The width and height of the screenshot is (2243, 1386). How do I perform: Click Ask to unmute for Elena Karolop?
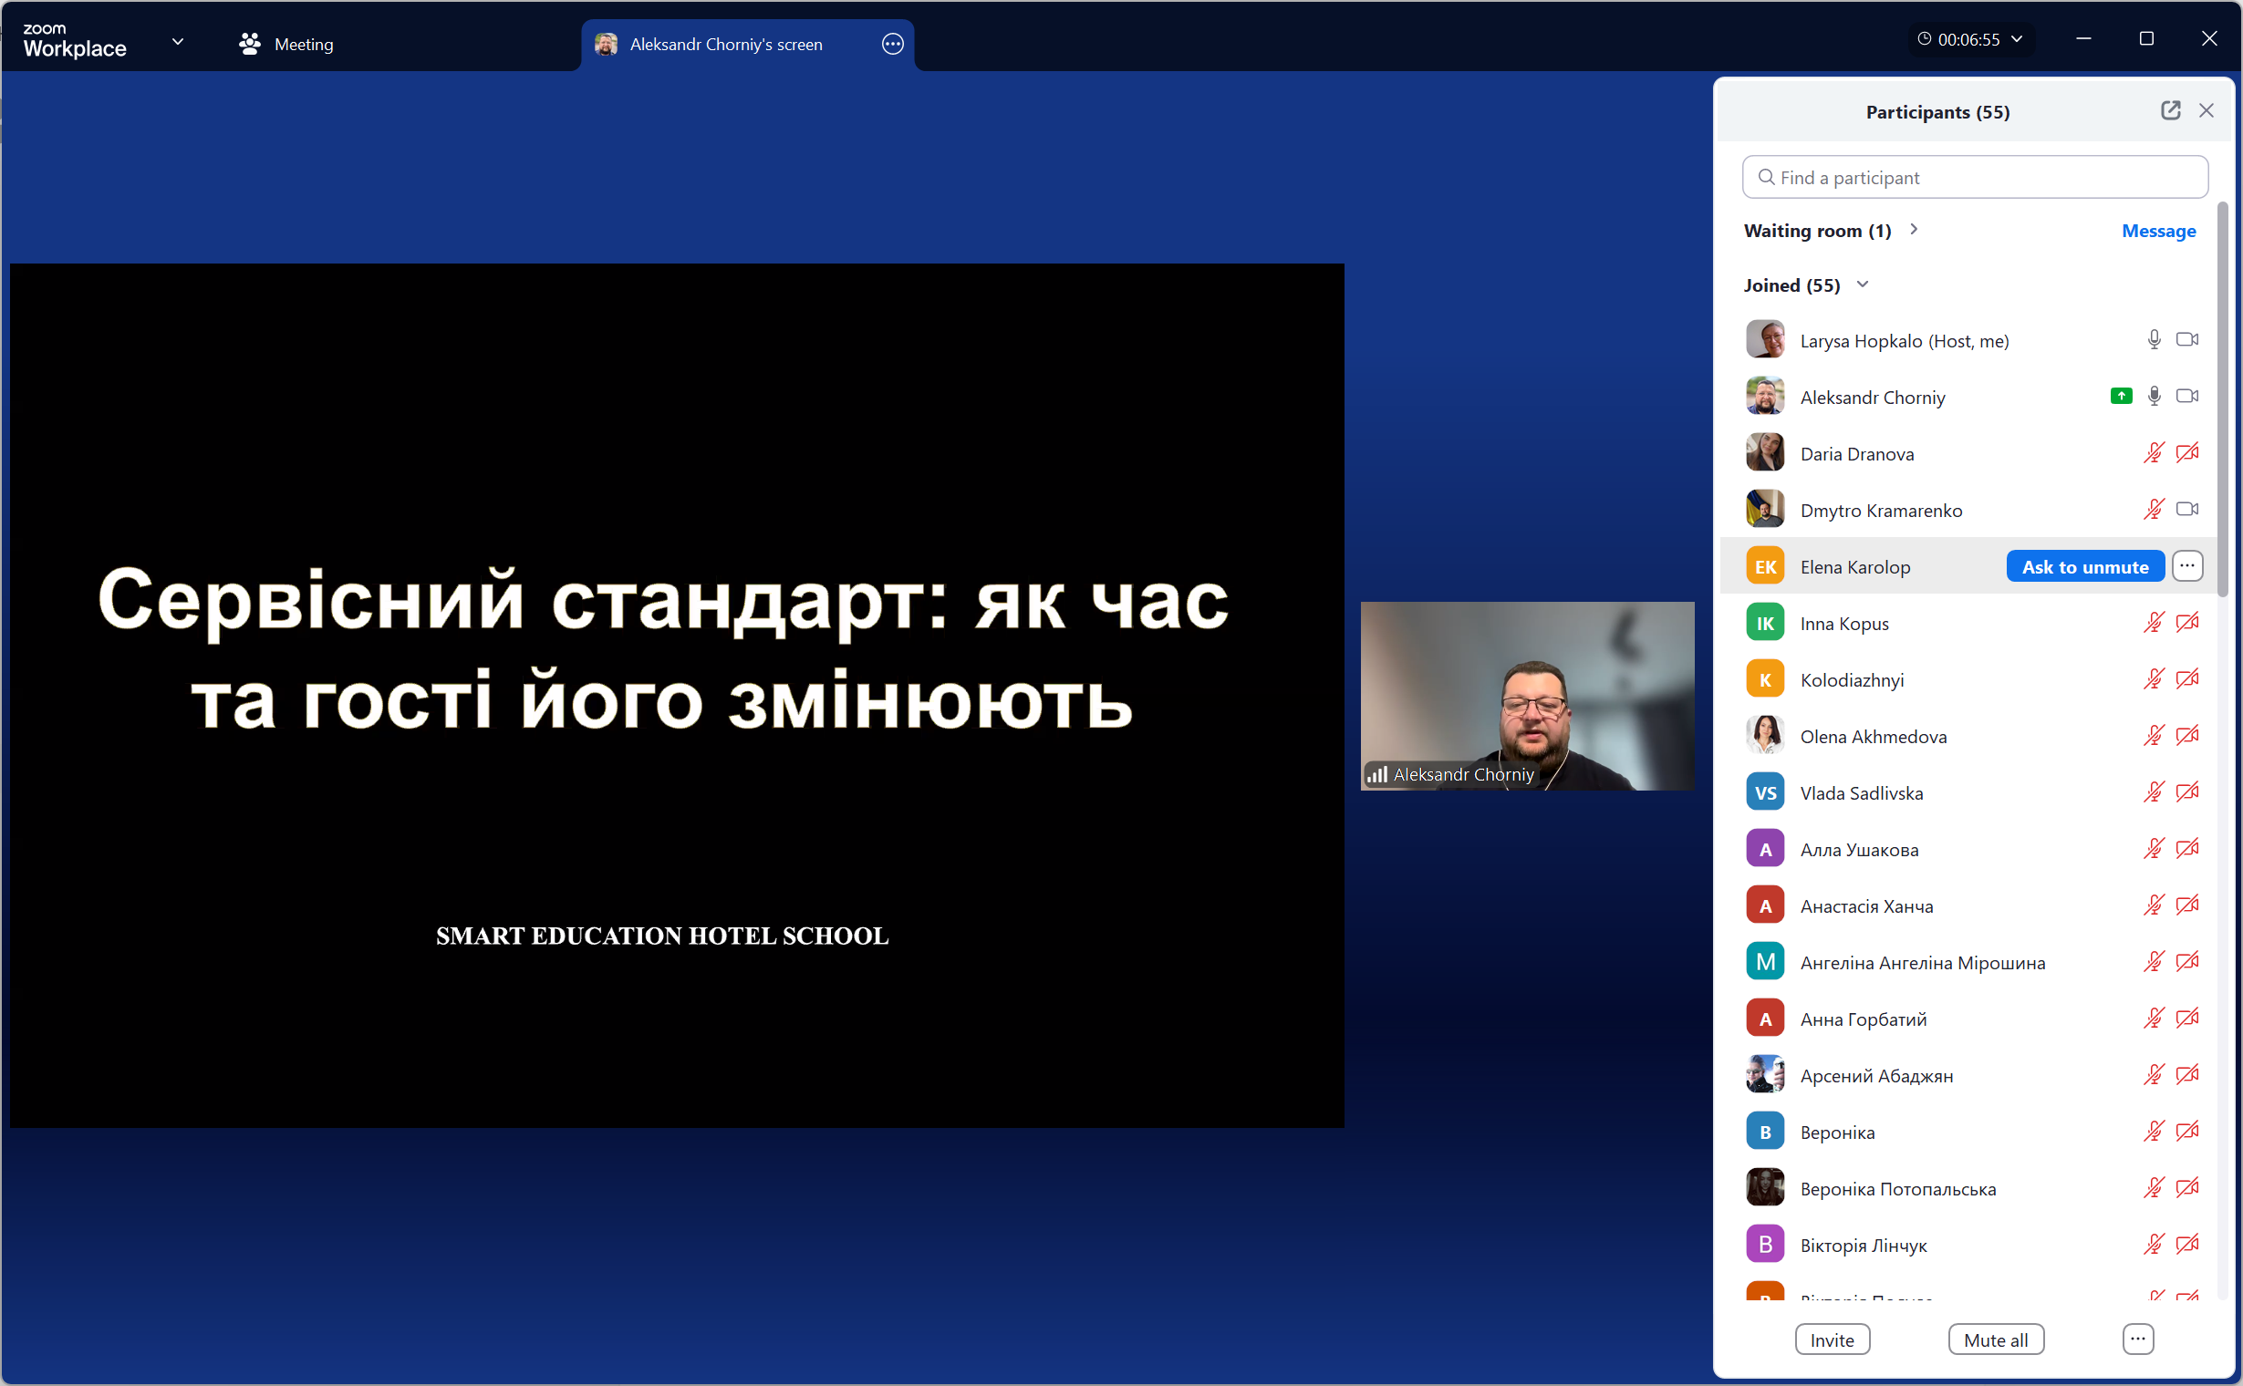click(x=2084, y=566)
